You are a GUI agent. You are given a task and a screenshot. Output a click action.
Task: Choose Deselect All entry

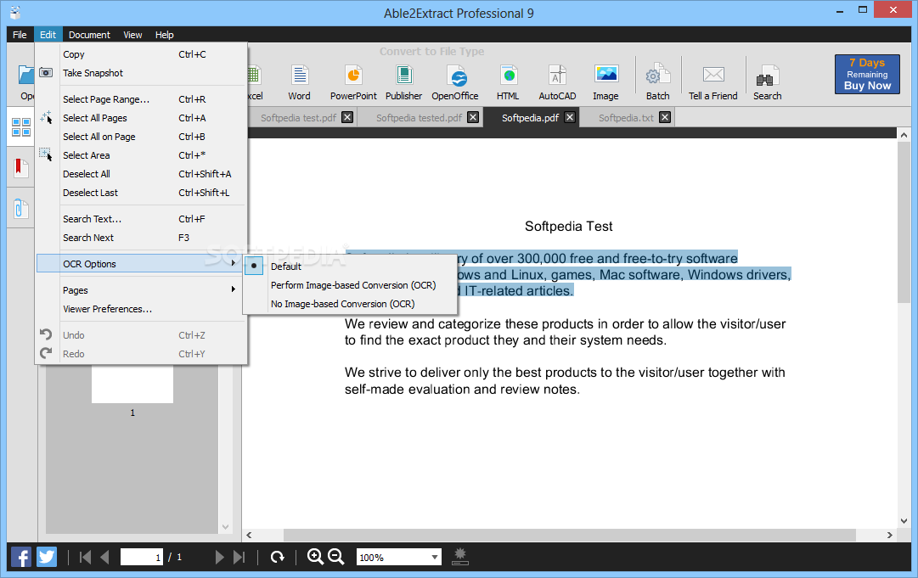pyautogui.click(x=141, y=174)
